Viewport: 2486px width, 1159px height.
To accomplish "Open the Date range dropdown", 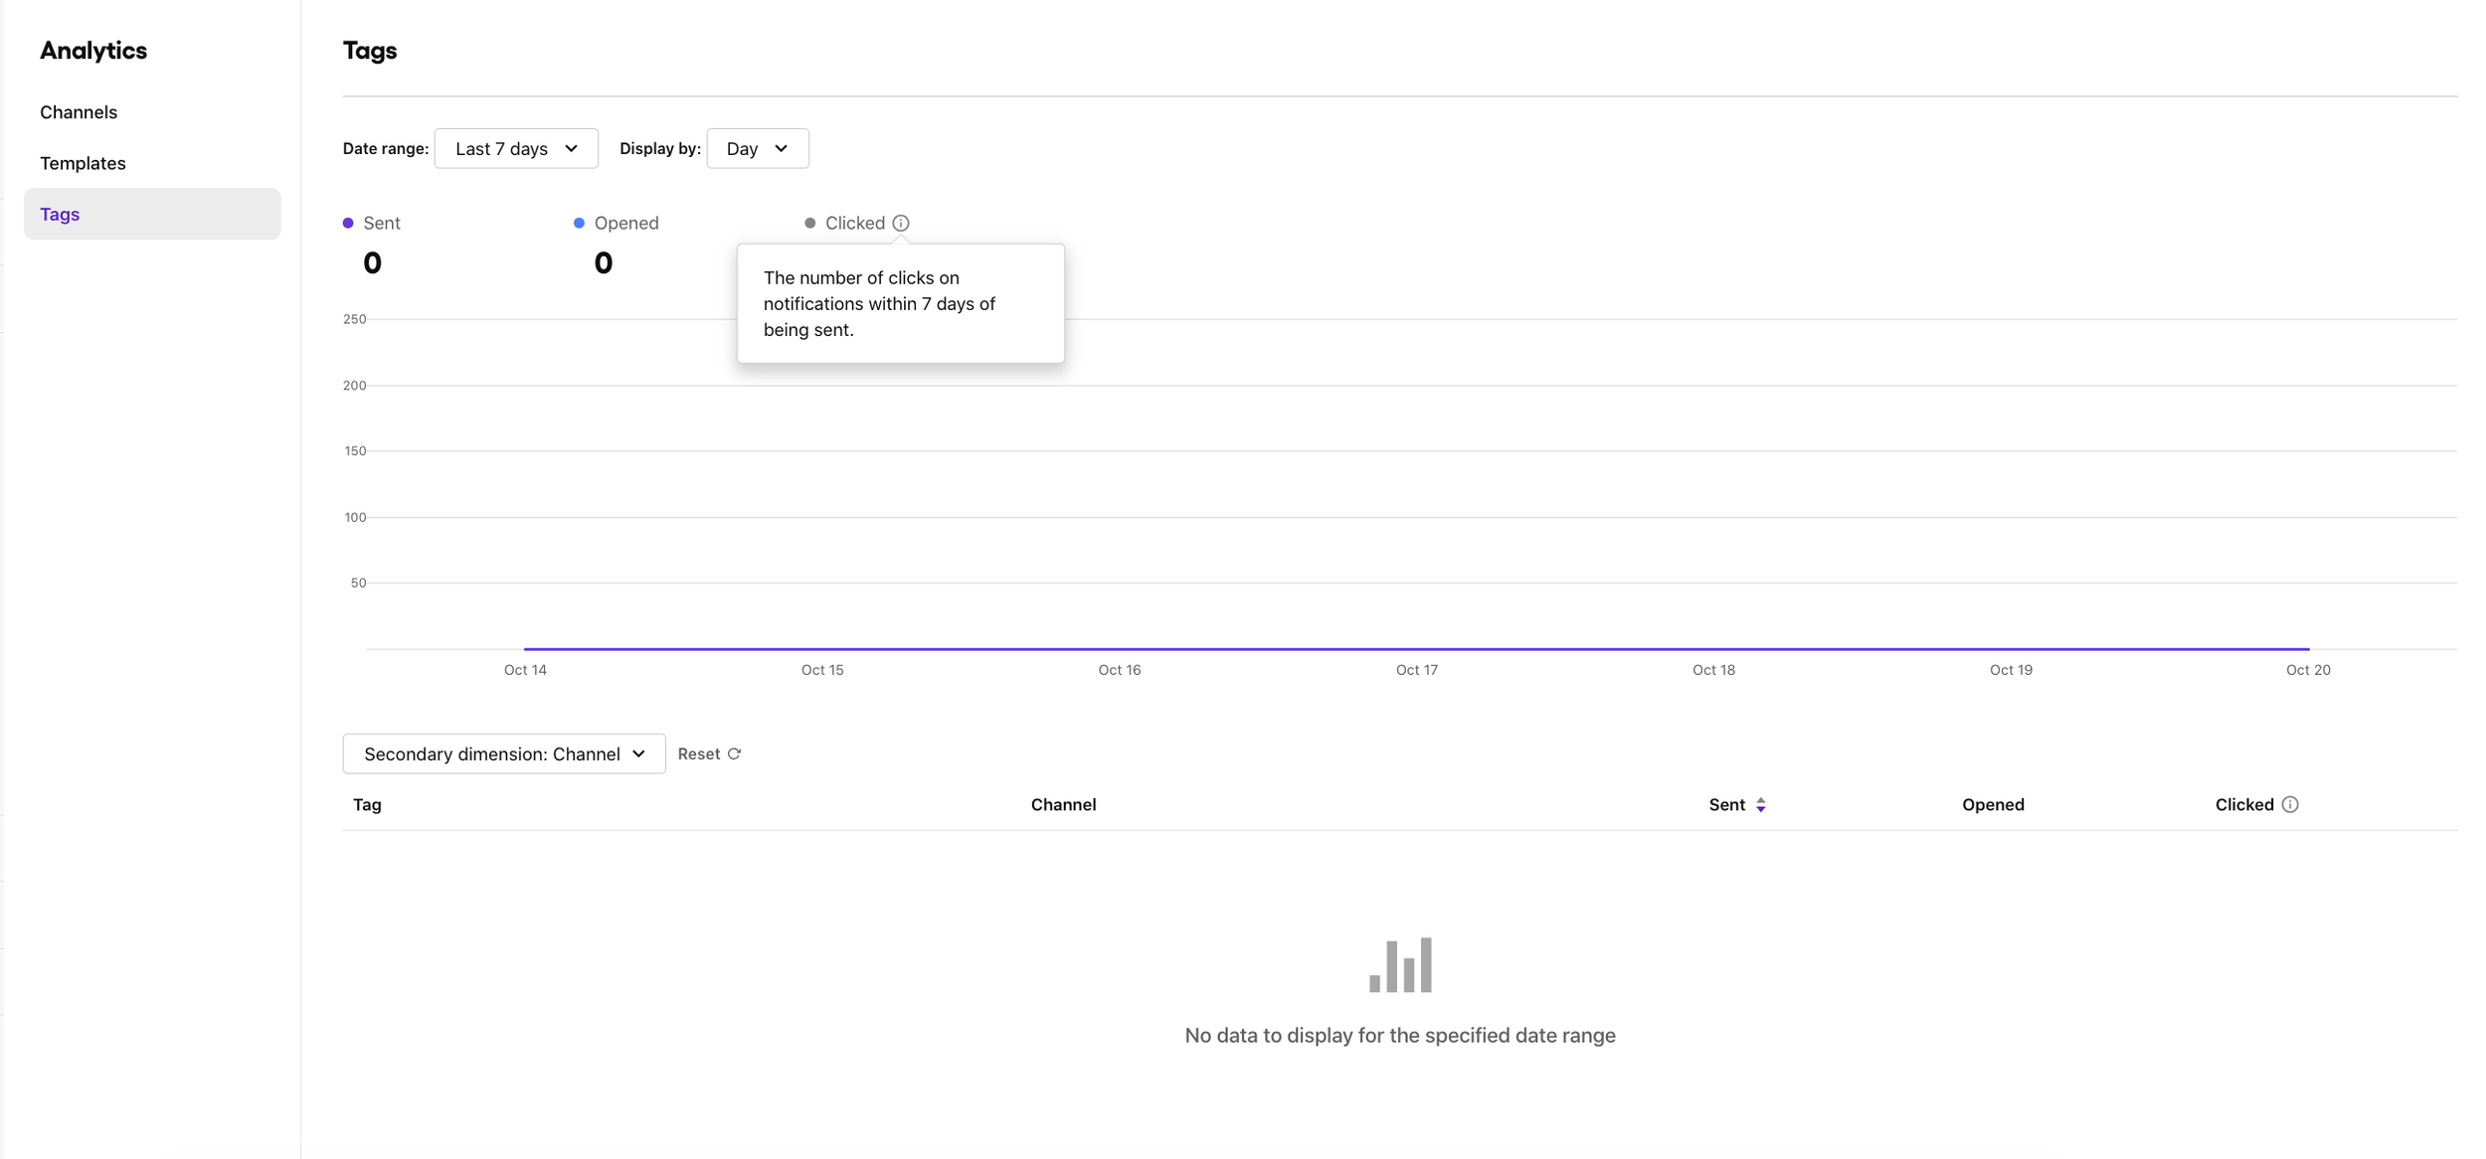I will pyautogui.click(x=515, y=148).
